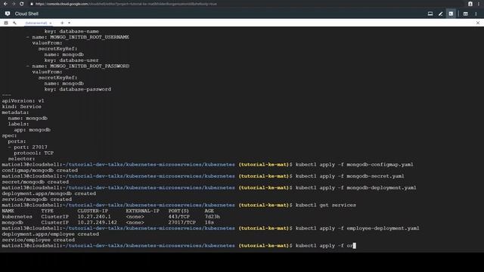This screenshot has height=272, width=484.
Task: Open the Cloud Shell logo icon
Action: tap(8, 14)
